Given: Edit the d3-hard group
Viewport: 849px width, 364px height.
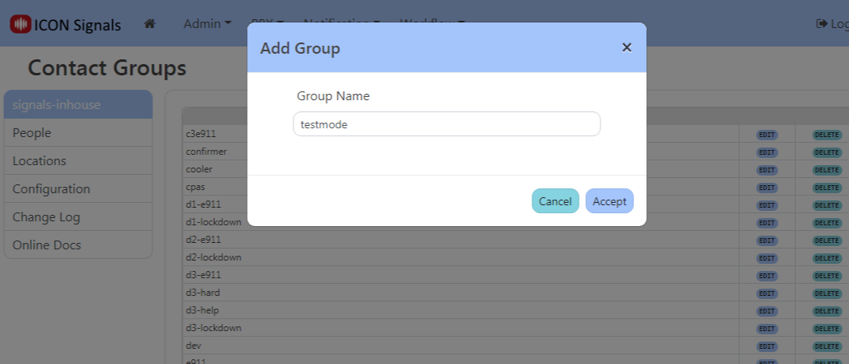Looking at the screenshot, I should click(766, 293).
